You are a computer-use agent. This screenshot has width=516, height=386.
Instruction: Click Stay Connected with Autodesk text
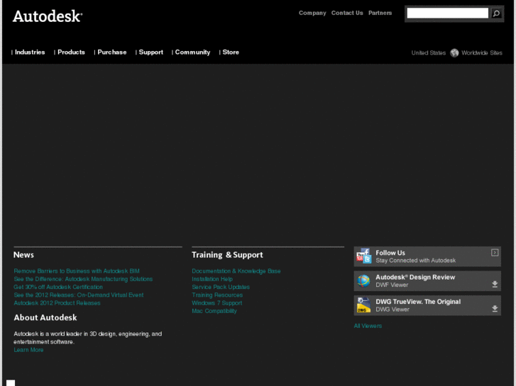click(416, 261)
